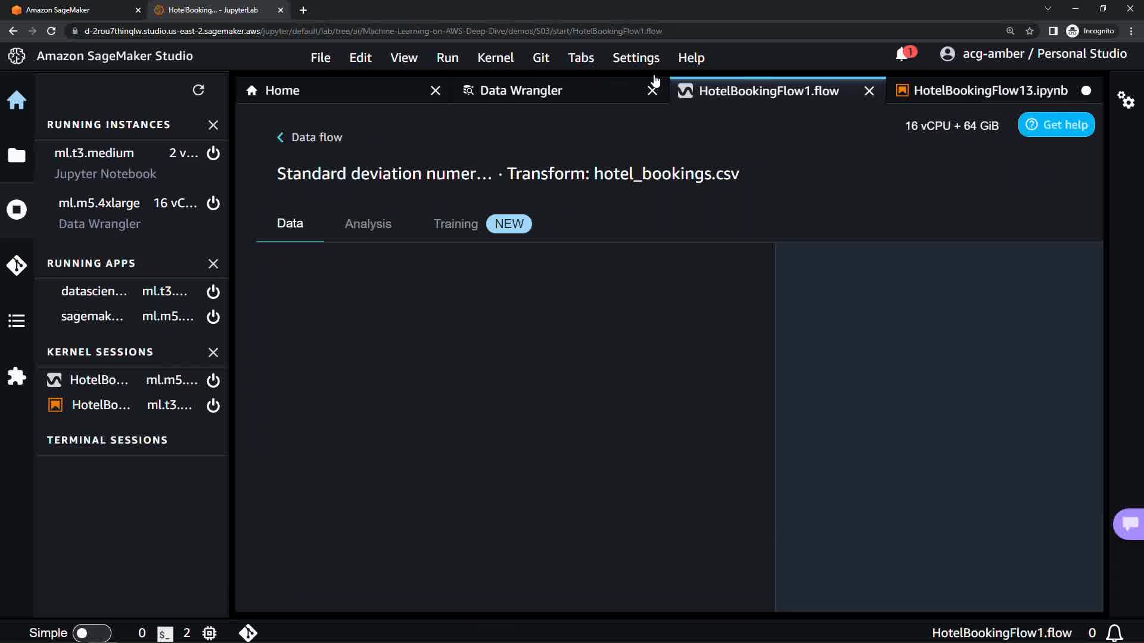This screenshot has height=643, width=1144.
Task: Switch to the Training tab
Action: [455, 224]
